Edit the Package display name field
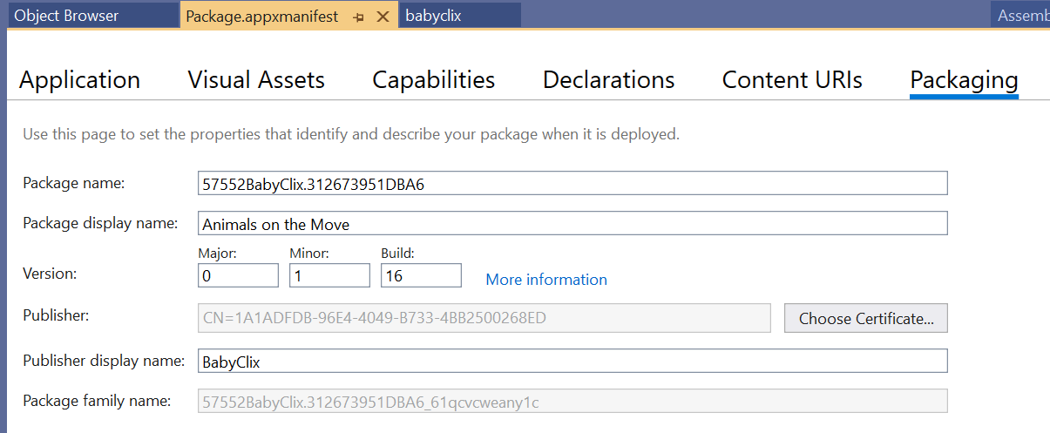1050x433 pixels. (572, 223)
